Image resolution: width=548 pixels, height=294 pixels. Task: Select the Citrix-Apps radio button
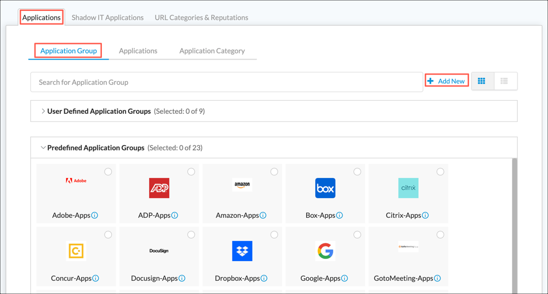point(441,172)
